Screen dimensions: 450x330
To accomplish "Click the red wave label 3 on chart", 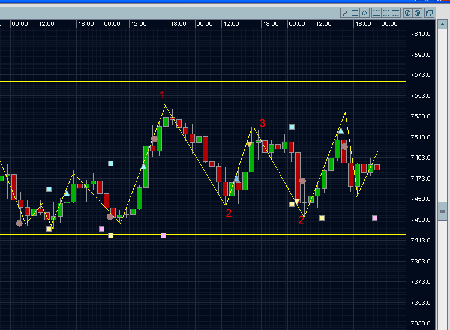I will 262,124.
